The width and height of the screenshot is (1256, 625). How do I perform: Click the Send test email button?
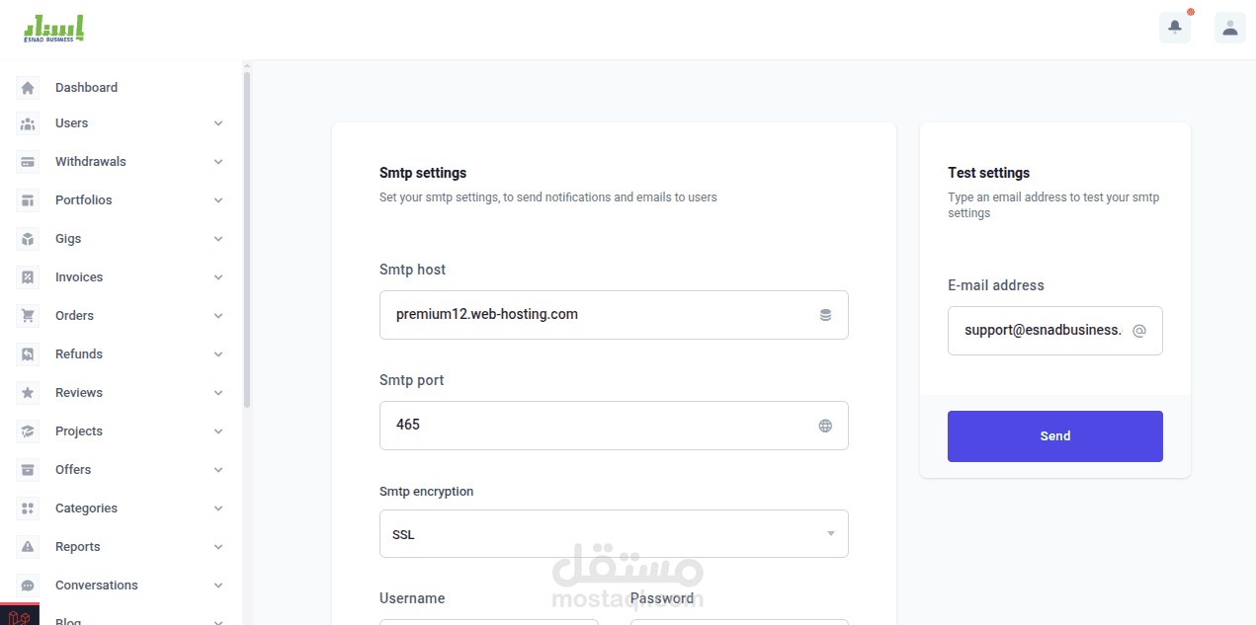click(x=1055, y=436)
